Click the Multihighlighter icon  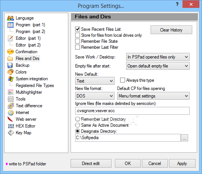tap(11, 92)
